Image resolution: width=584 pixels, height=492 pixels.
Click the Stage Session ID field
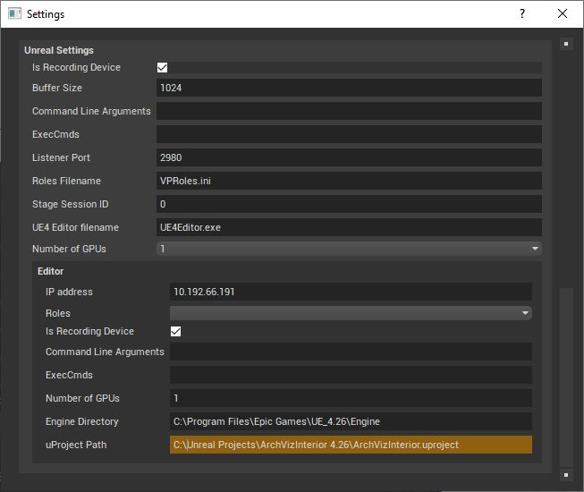(x=349, y=204)
